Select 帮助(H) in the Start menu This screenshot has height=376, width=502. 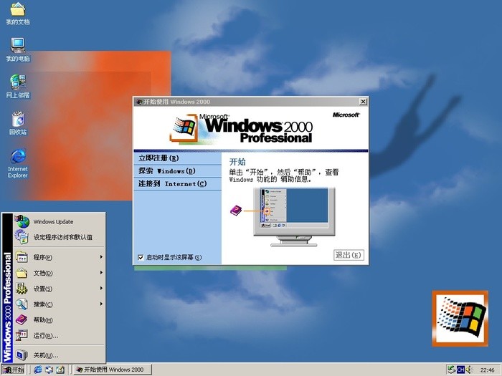pyautogui.click(x=60, y=319)
